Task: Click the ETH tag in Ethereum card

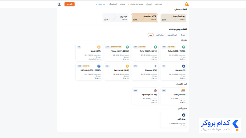Action: pos(135,66)
